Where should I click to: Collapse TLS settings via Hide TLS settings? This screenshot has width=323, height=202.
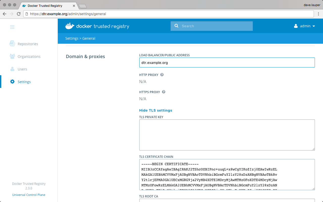pos(156,110)
